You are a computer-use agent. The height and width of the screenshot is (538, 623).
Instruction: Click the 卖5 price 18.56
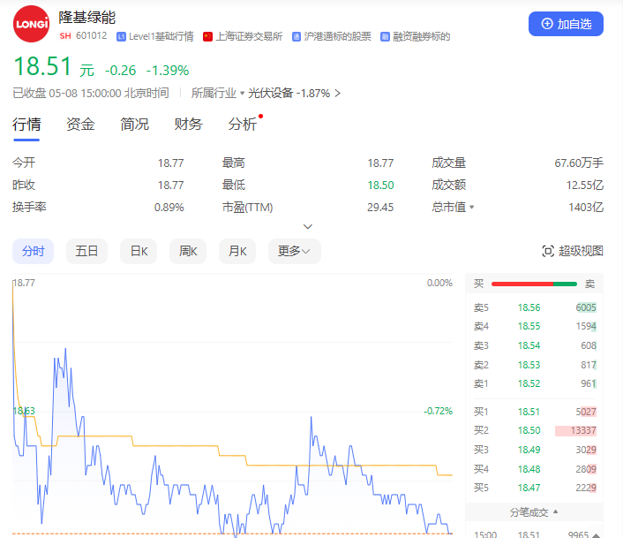click(529, 307)
